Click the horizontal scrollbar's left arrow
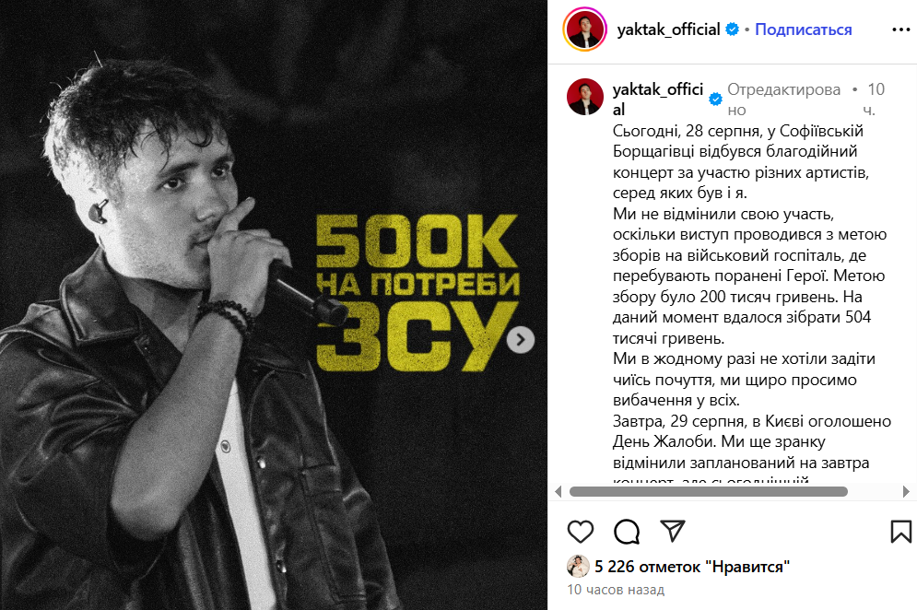Image resolution: width=917 pixels, height=610 pixels. coord(556,491)
